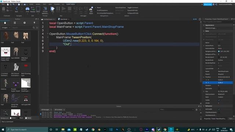Click the Back navigation arrow
The width and height of the screenshot is (235, 132).
(17, 9)
